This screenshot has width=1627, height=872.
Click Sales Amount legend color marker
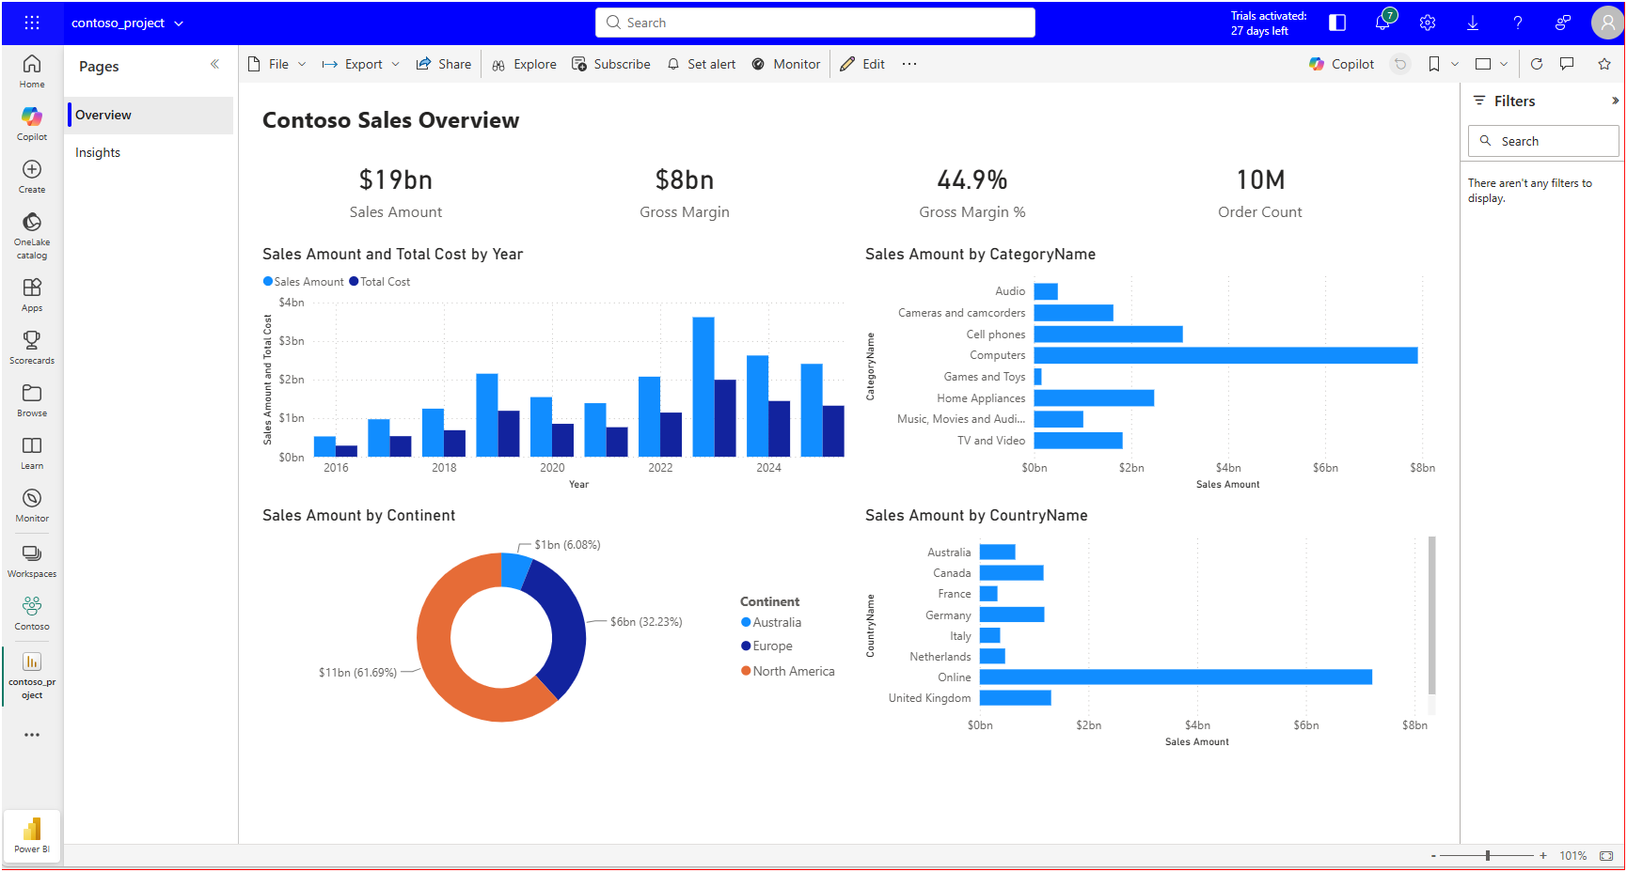click(x=268, y=281)
